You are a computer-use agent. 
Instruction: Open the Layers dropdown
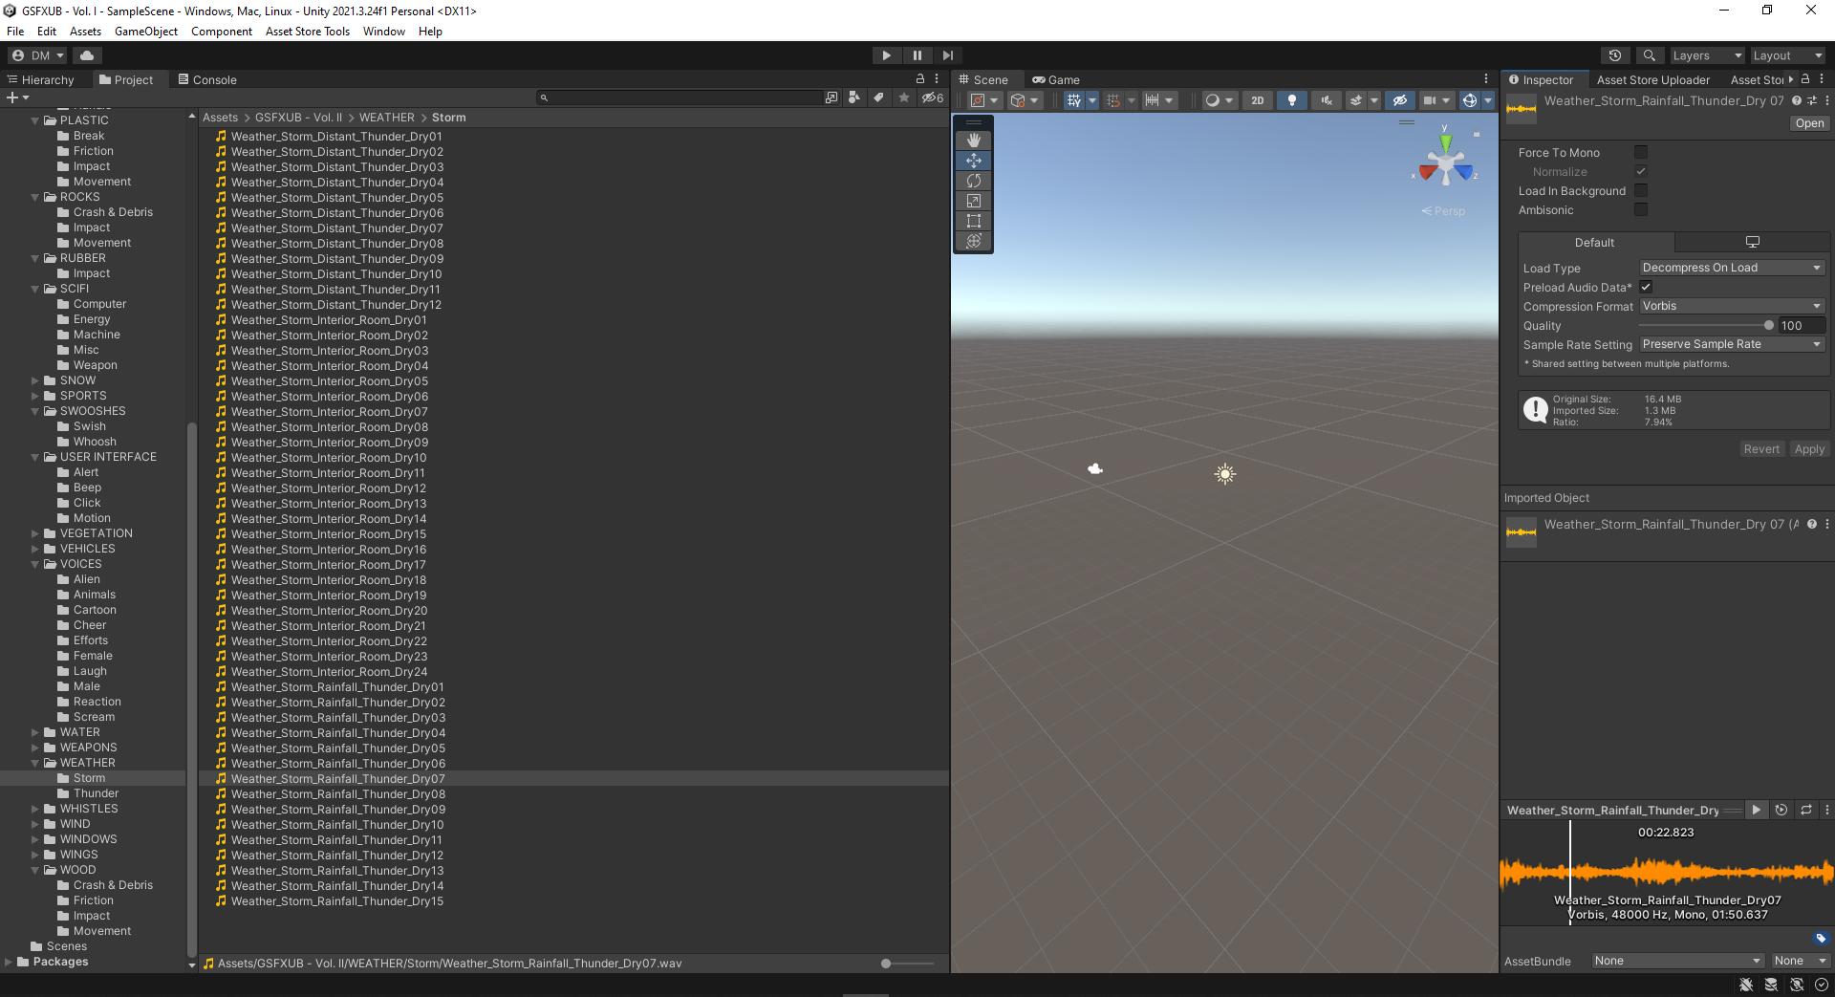[x=1707, y=55]
